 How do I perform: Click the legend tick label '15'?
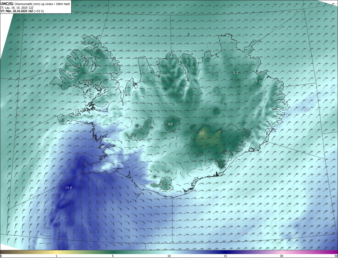coord(225,256)
